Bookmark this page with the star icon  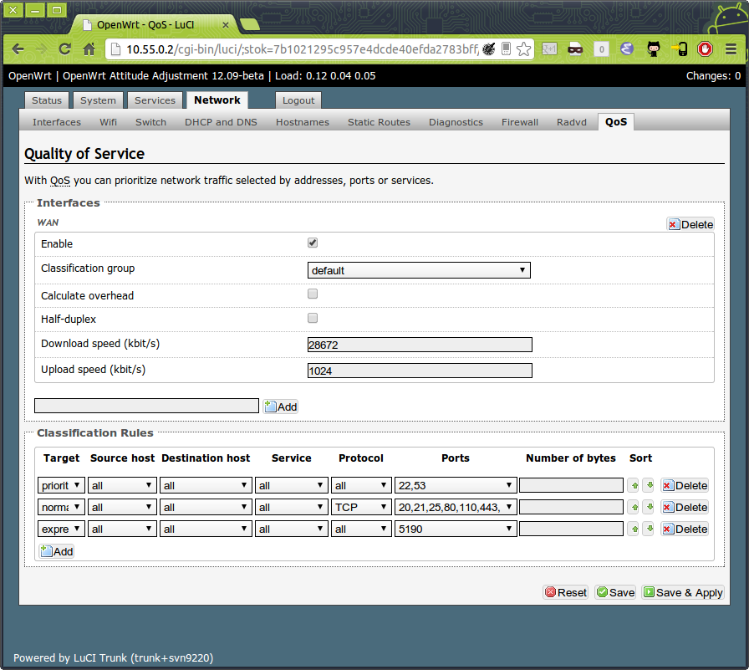point(523,49)
